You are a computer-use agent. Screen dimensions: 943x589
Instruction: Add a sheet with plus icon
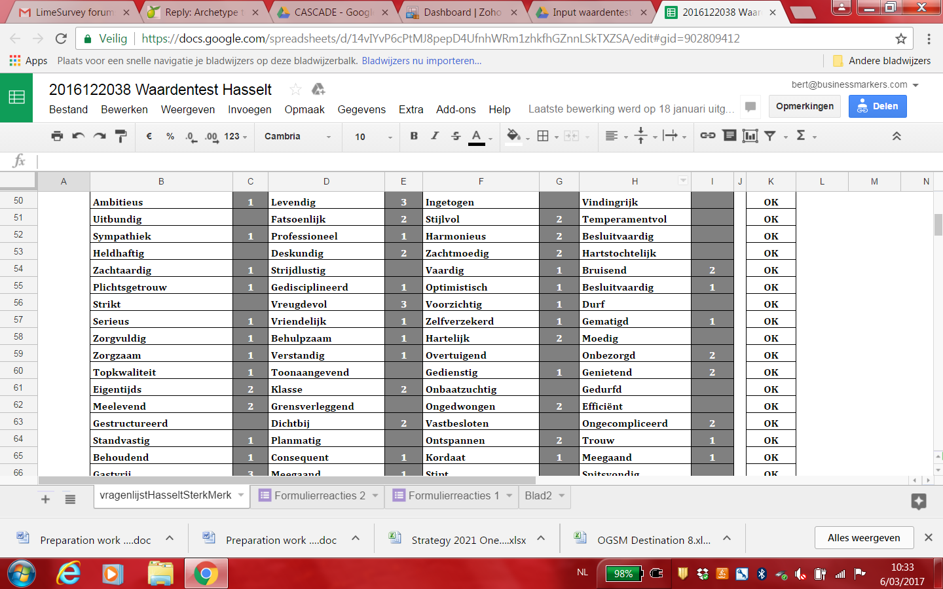[x=45, y=499]
